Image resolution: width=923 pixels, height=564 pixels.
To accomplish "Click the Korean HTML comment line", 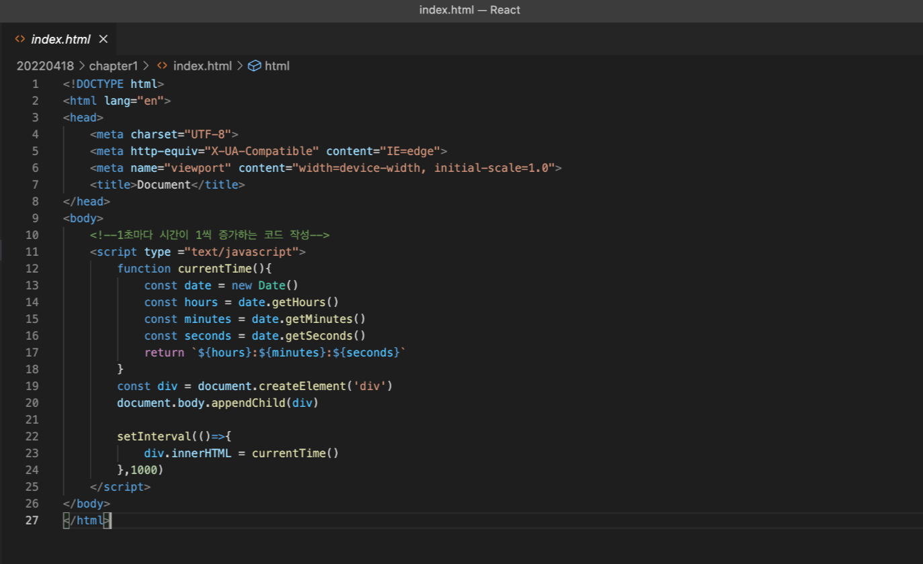I will pyautogui.click(x=210, y=235).
